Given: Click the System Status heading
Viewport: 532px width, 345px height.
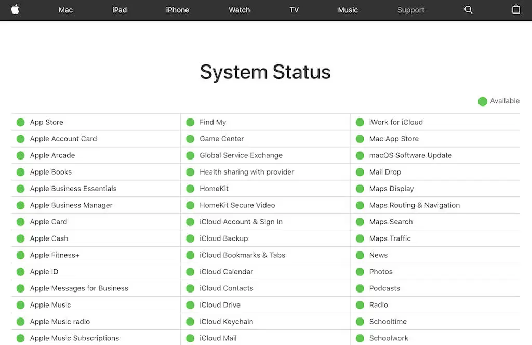Looking at the screenshot, I should tap(265, 72).
